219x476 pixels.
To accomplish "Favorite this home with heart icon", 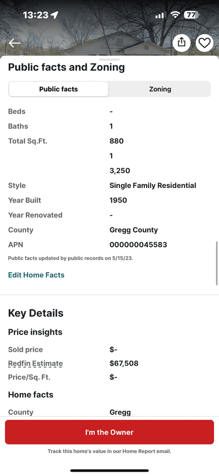I will (204, 43).
